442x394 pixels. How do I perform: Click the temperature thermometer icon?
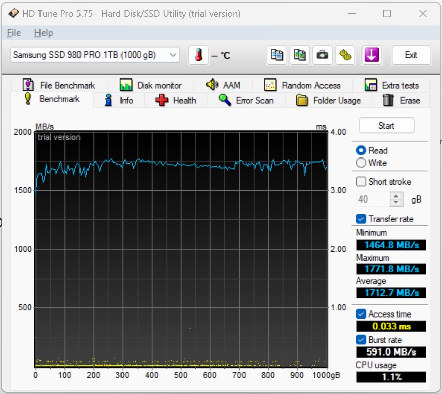198,55
